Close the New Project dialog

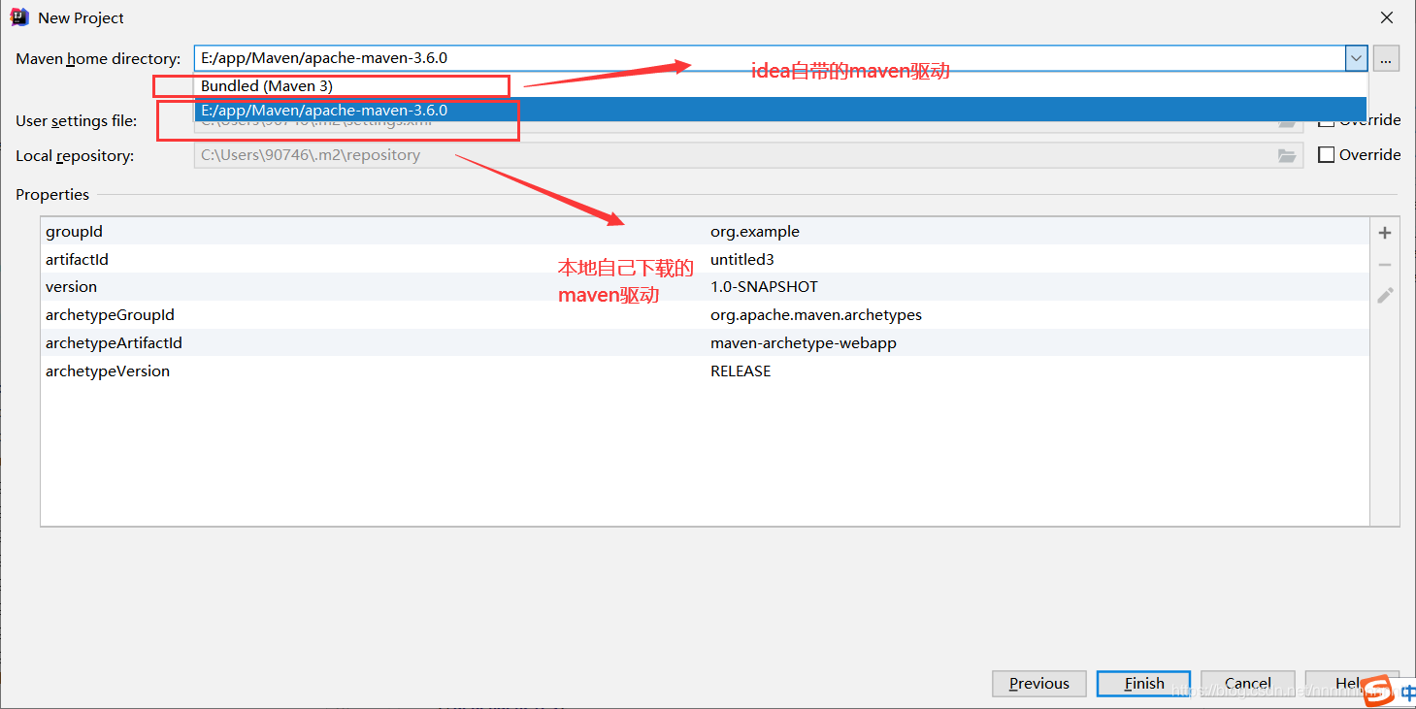click(1388, 17)
